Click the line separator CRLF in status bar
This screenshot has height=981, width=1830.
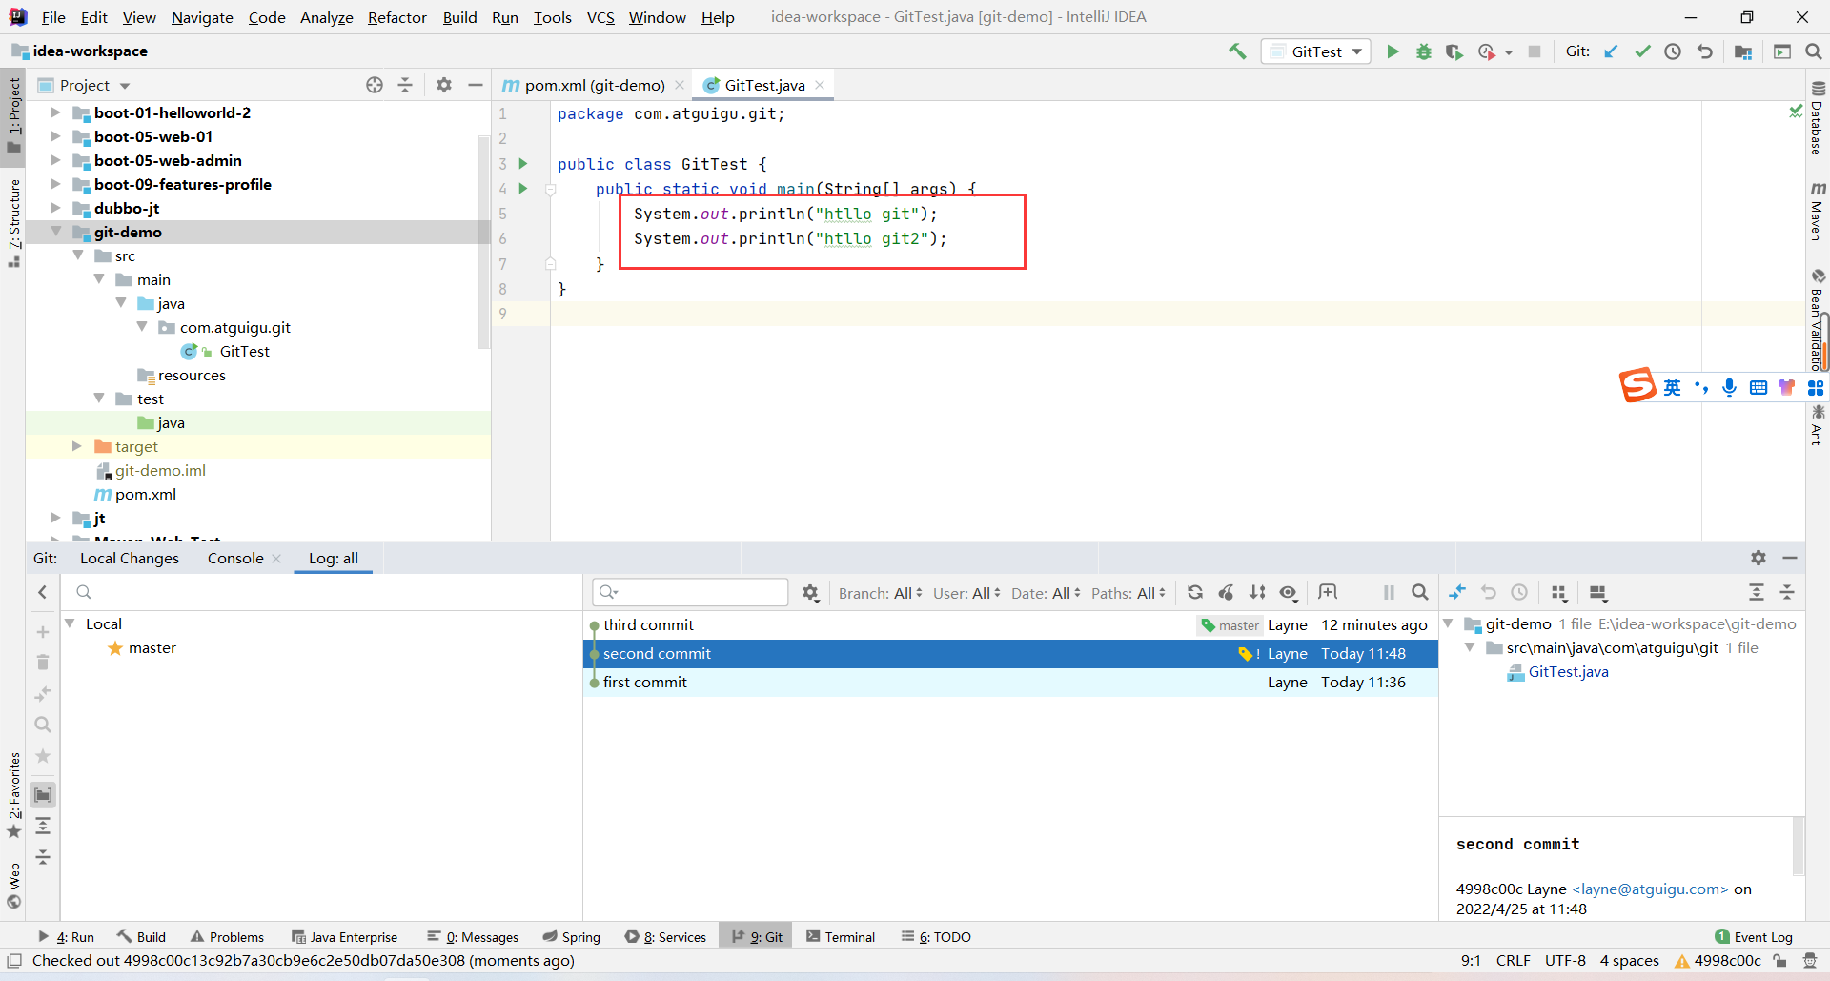[x=1514, y=961]
